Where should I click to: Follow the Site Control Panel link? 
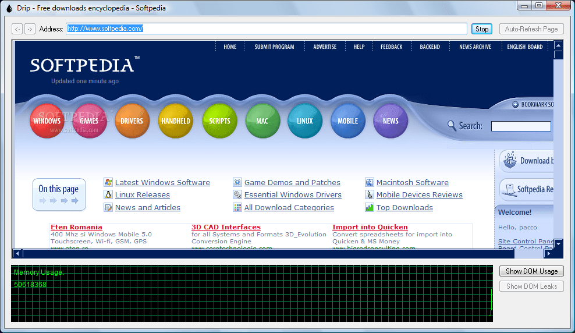[x=526, y=241]
